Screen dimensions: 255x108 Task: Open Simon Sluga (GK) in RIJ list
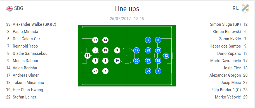click(x=225, y=24)
